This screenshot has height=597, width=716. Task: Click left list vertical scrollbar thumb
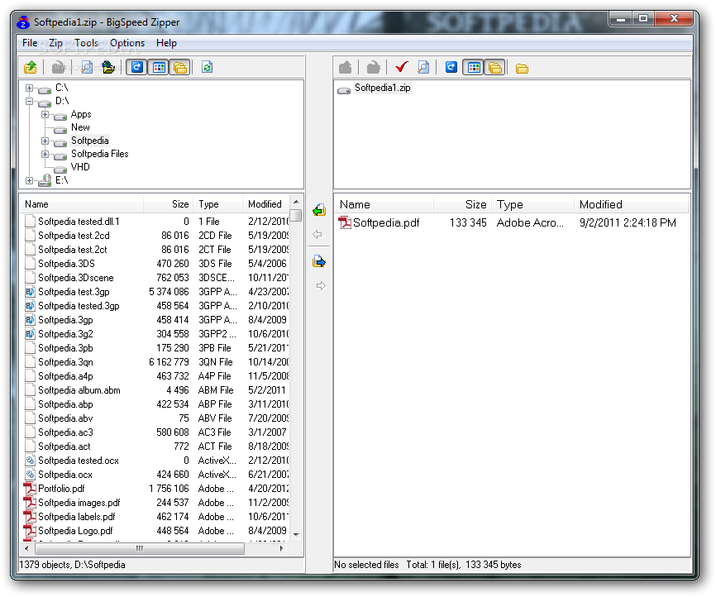[296, 215]
